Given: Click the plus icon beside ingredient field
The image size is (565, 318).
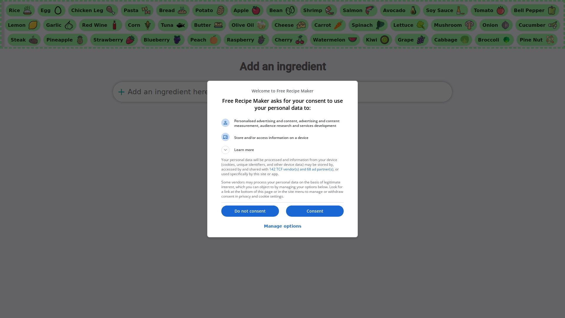Looking at the screenshot, I should coord(121,92).
